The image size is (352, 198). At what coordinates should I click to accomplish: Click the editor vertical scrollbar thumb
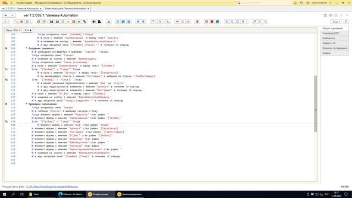(315, 104)
